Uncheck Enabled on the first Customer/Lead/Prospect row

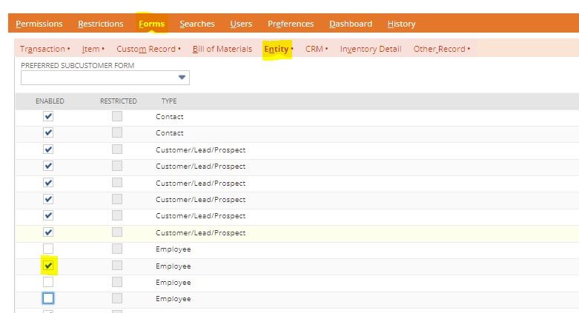click(48, 149)
